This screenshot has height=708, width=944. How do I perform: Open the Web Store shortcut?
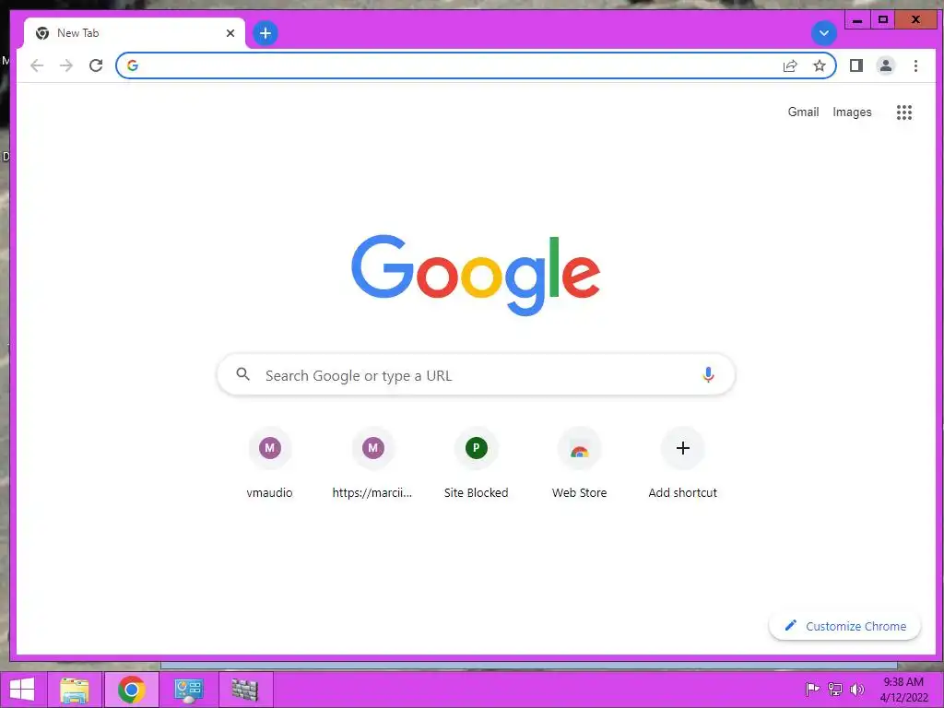(x=579, y=464)
